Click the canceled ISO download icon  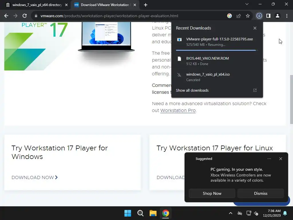click(x=179, y=75)
